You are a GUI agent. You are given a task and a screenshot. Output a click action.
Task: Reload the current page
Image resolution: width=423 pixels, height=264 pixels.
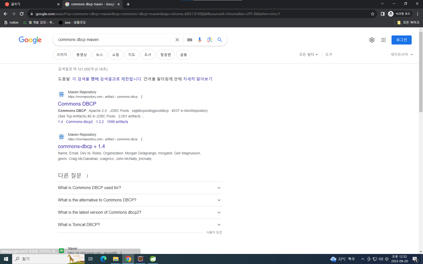coord(22,14)
